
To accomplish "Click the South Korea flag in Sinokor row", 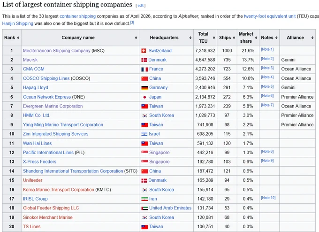I will tap(144, 217).
